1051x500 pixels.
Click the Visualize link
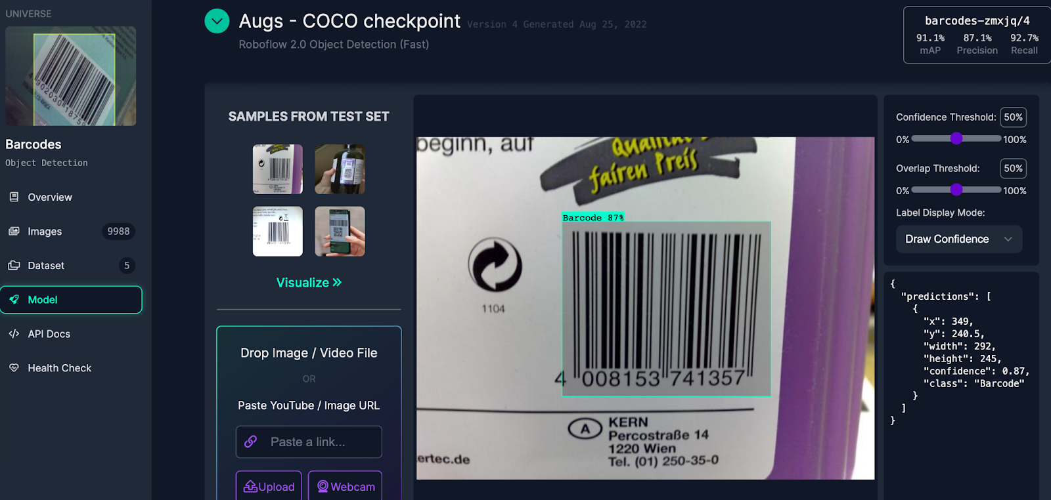(x=309, y=282)
